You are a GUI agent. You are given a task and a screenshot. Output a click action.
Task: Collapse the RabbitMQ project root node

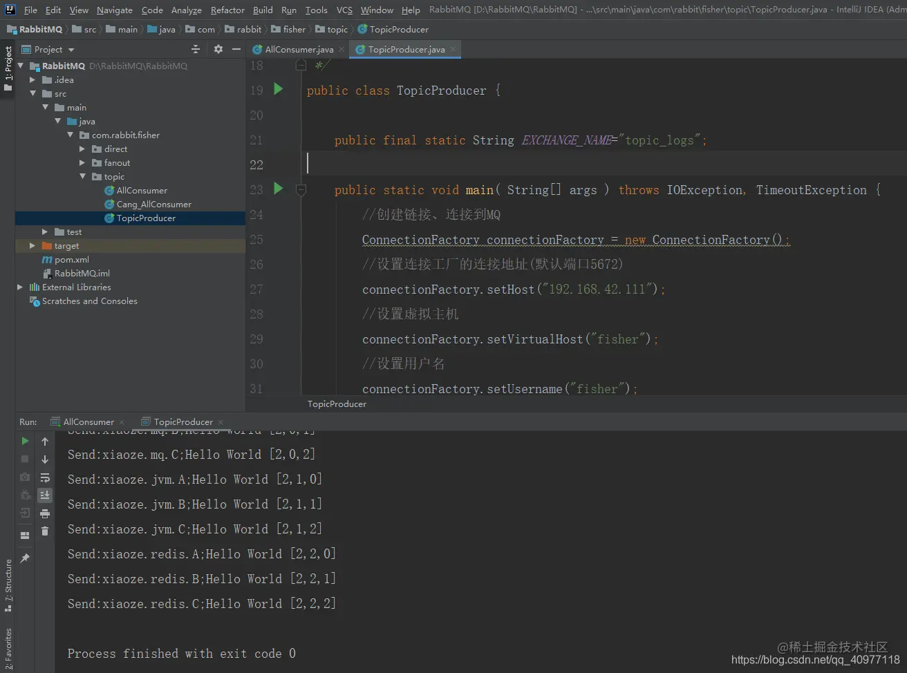20,66
